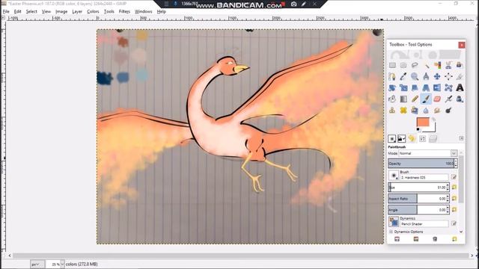
Task: Swap foreground and background colors
Action: (x=433, y=120)
